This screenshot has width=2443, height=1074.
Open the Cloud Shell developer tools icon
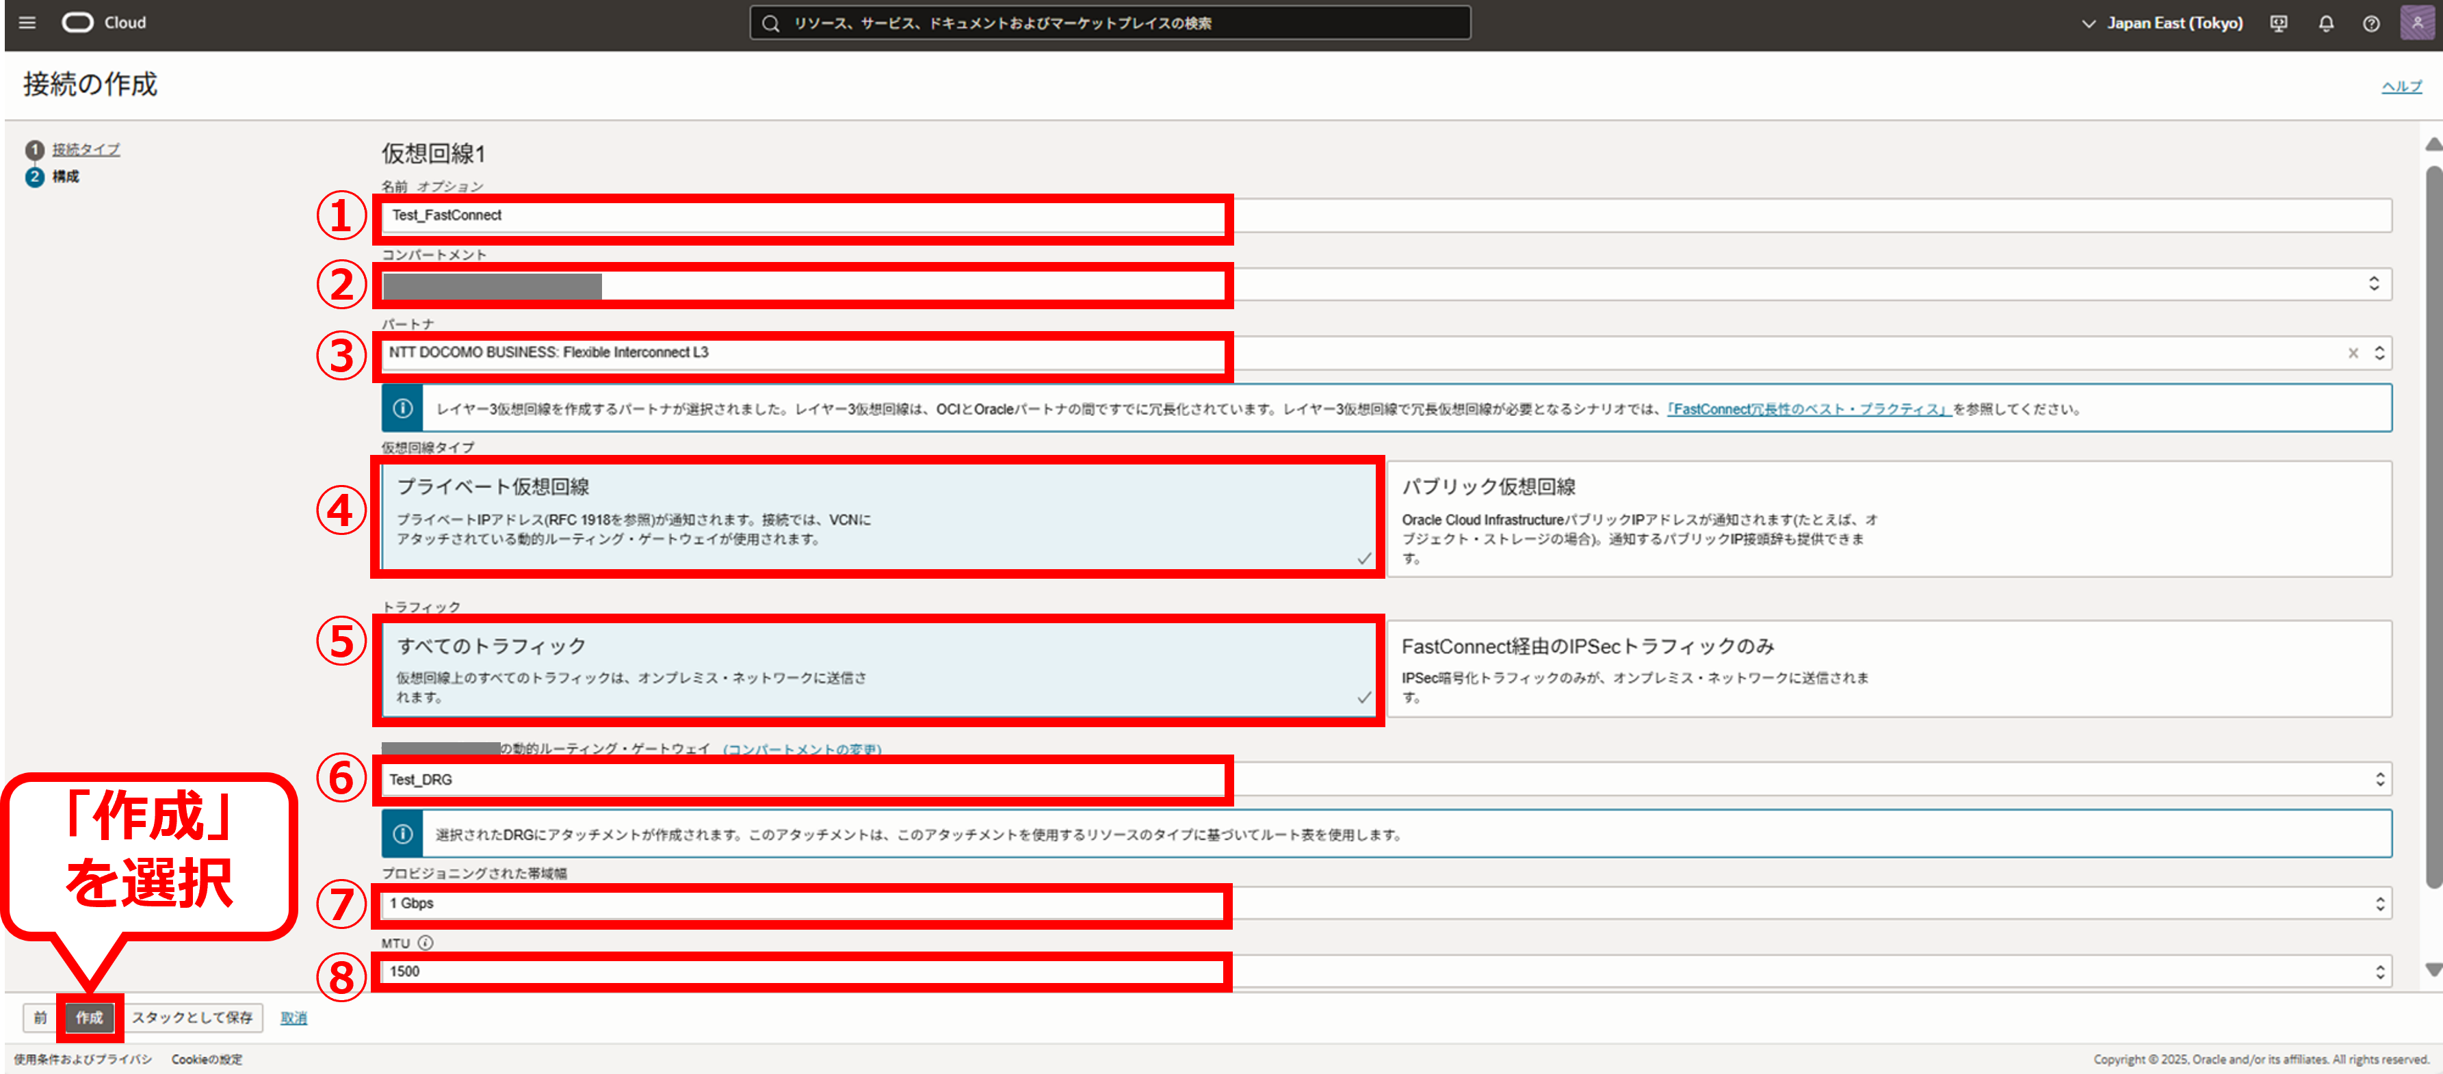click(x=2278, y=24)
